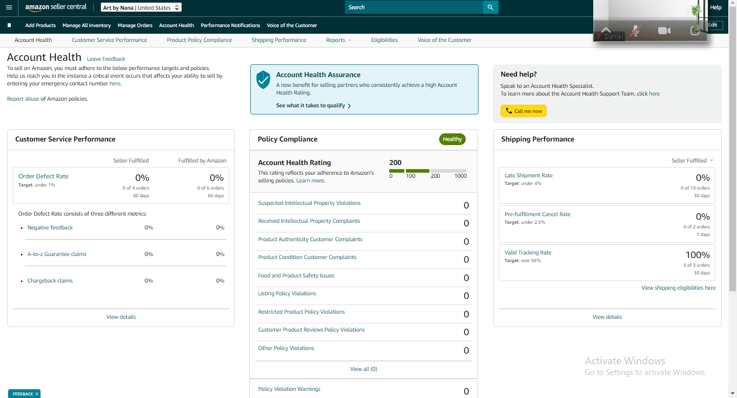Switch to Shipping Performance tab

pos(279,40)
